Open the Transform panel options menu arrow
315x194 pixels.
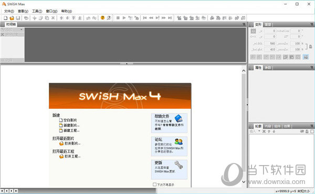click(x=312, y=24)
